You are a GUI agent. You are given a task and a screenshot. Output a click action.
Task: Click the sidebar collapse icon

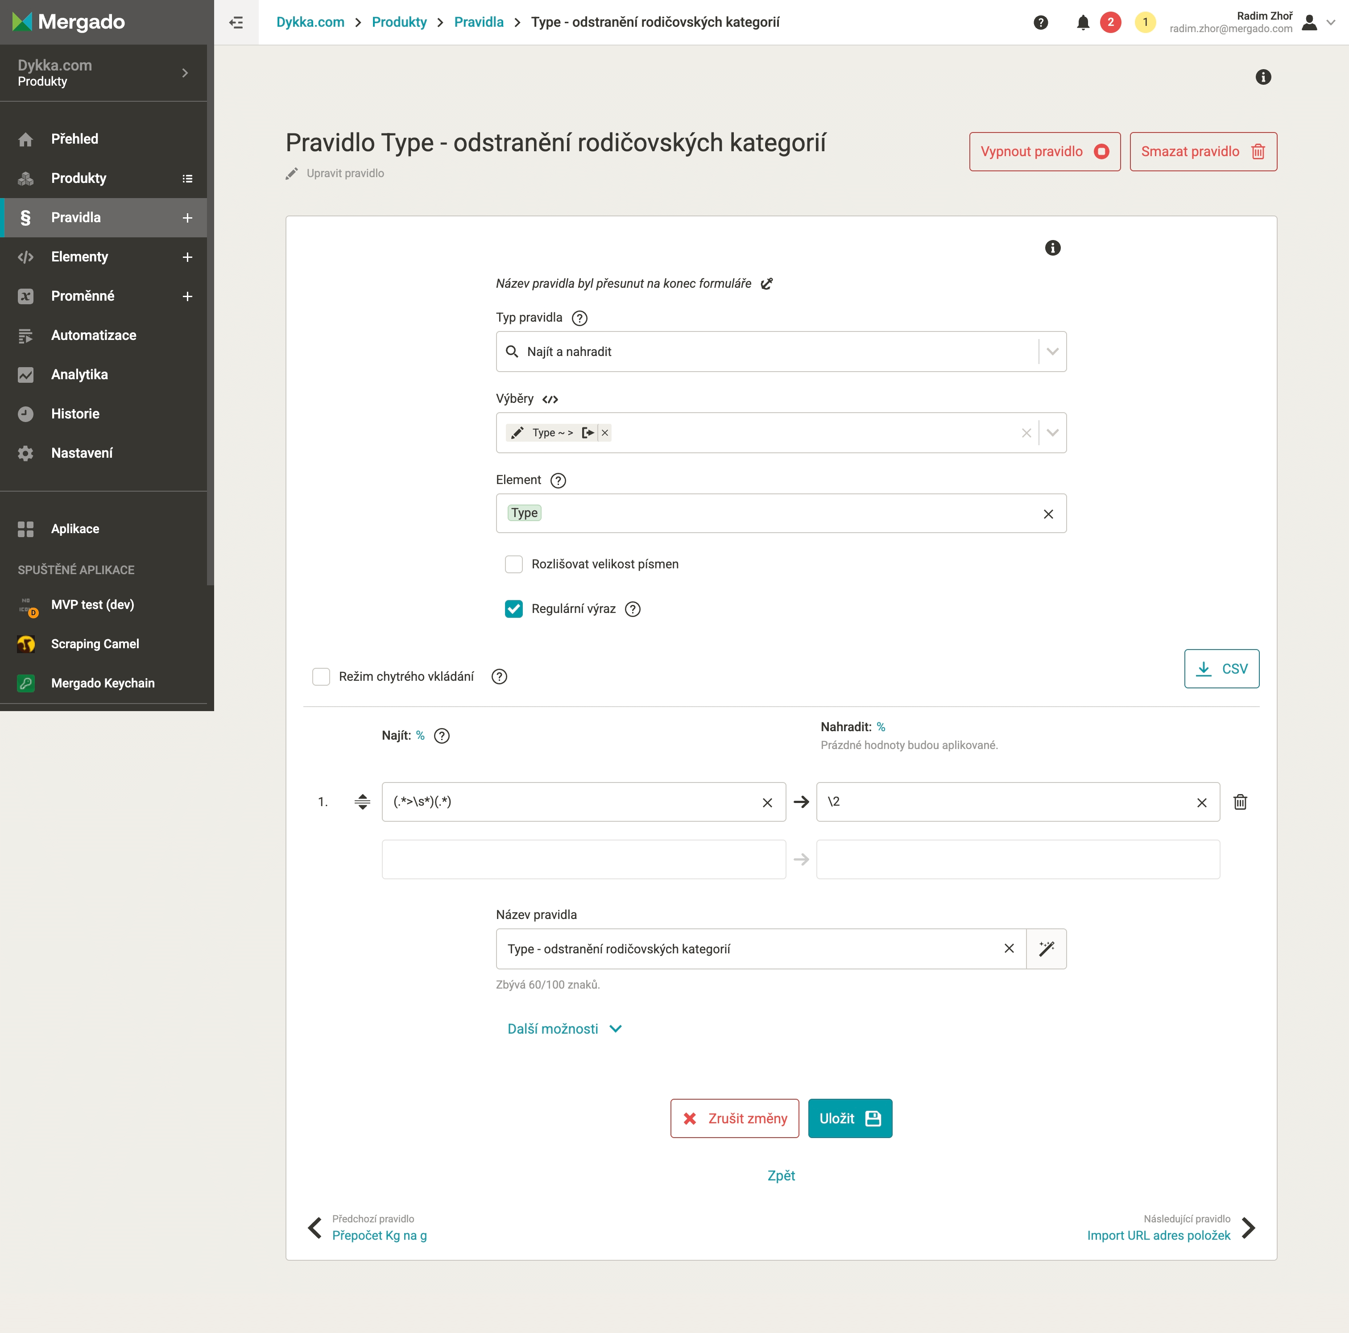coord(236,22)
